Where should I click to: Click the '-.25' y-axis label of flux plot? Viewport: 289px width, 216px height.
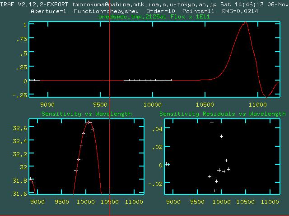(20, 95)
